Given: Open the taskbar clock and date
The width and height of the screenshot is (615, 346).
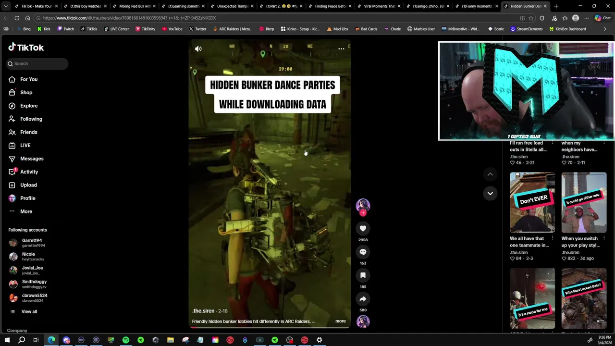Looking at the screenshot, I should tap(605, 340).
